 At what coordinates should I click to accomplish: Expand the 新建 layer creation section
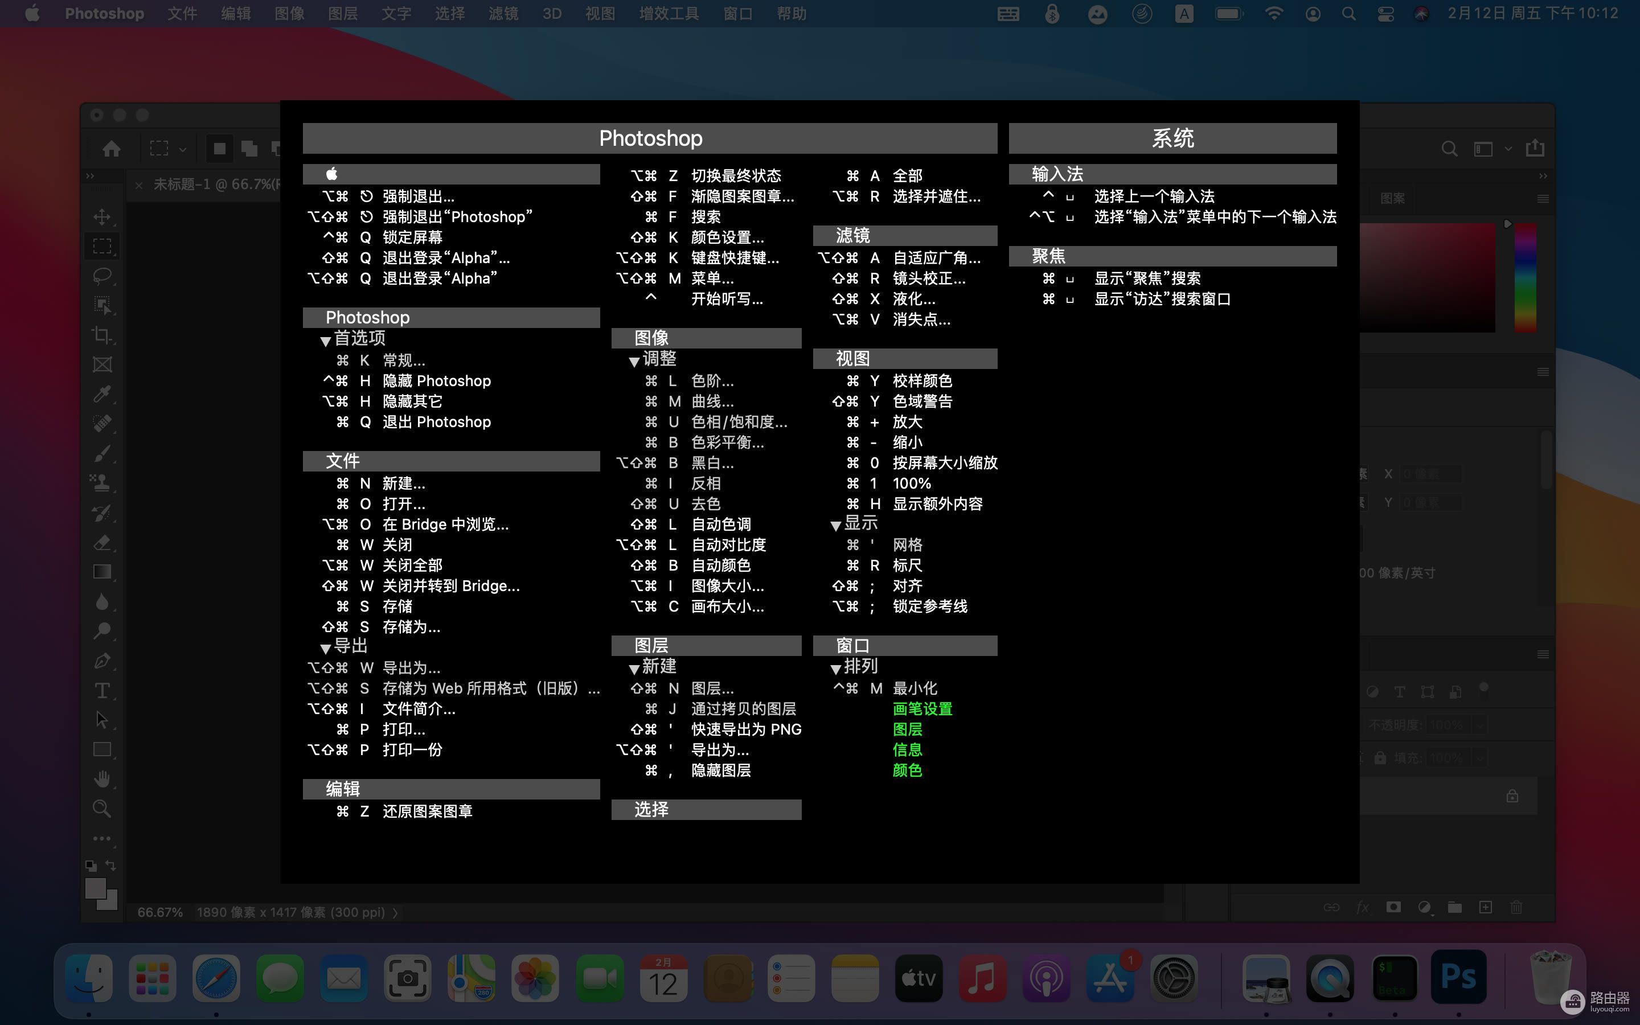(x=632, y=666)
